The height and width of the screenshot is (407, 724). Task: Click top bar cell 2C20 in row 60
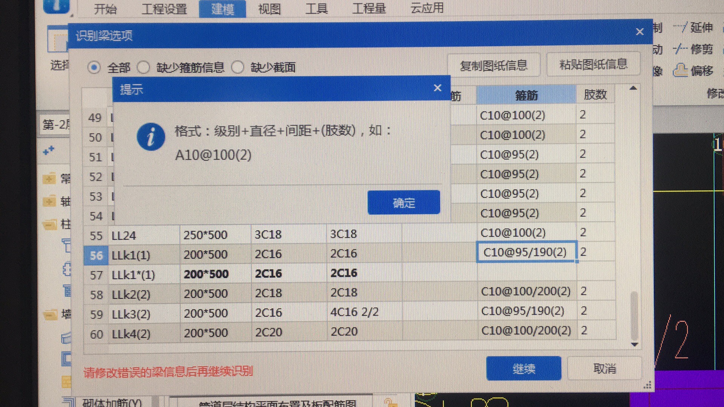[x=289, y=332]
